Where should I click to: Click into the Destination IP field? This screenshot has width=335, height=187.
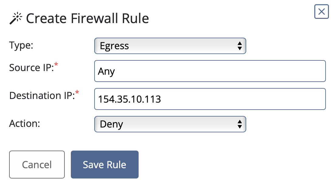pos(210,99)
